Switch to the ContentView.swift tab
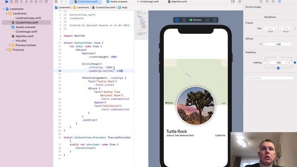This screenshot has height=167, width=297. pos(86,1)
